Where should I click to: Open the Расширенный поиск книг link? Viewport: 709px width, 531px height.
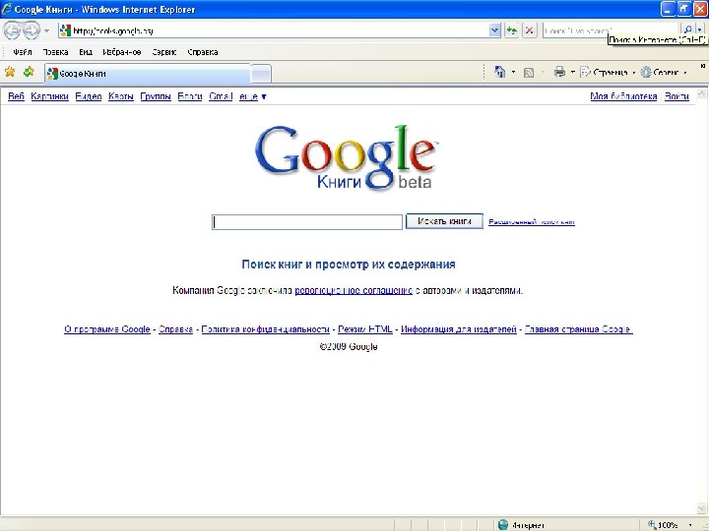click(532, 221)
